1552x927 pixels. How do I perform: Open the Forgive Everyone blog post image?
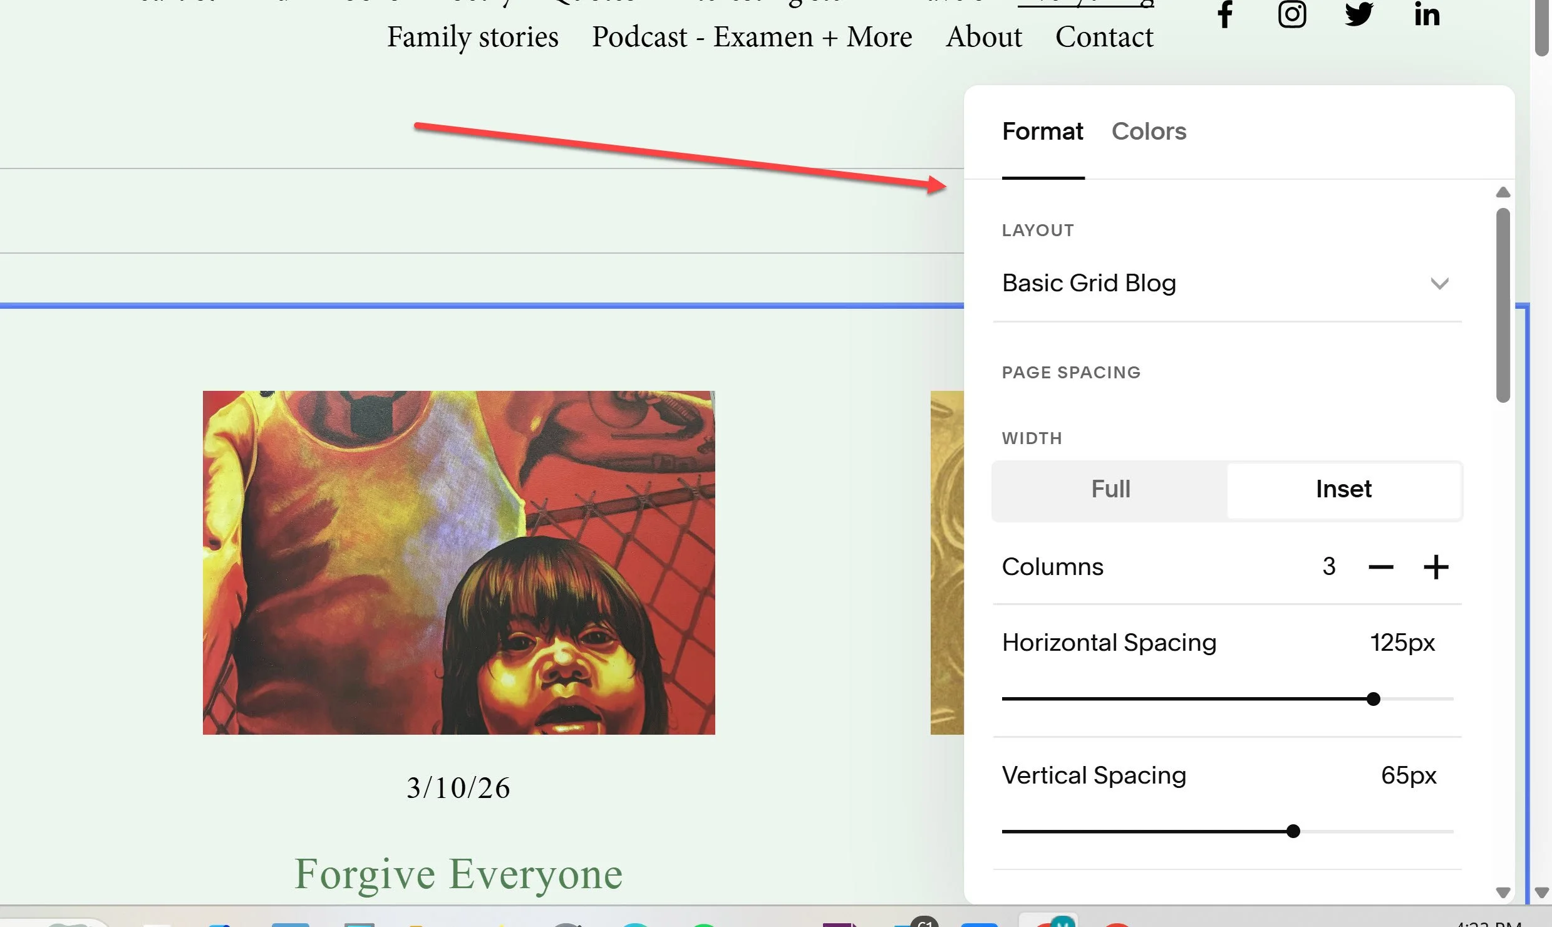pyautogui.click(x=458, y=562)
